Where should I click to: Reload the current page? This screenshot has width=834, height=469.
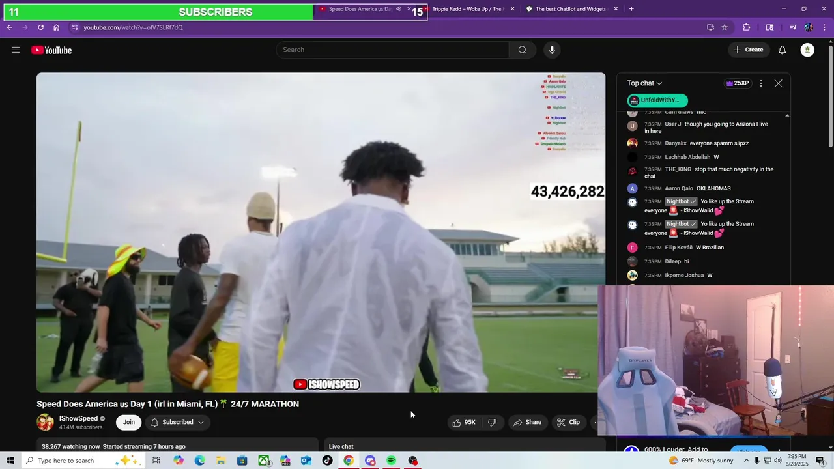(x=40, y=27)
